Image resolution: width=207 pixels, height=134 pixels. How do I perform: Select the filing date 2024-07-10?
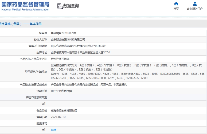pos(58,117)
